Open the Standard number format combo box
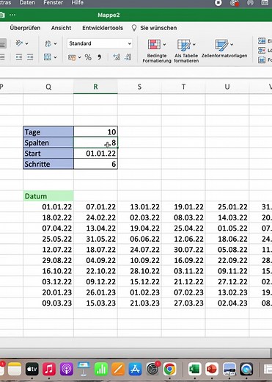The height and width of the screenshot is (382, 272). click(x=100, y=43)
